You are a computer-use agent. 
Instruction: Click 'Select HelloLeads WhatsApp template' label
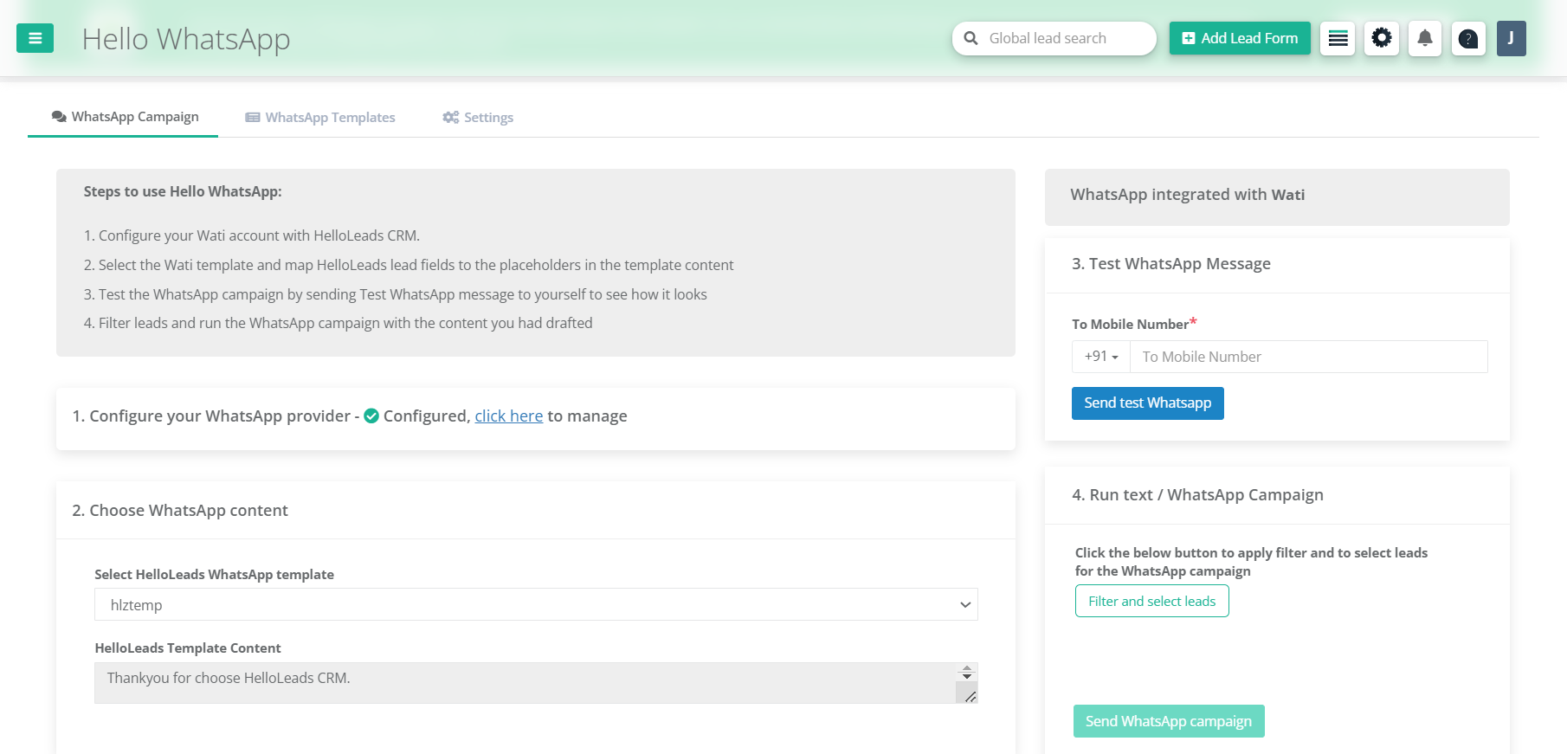(x=214, y=575)
